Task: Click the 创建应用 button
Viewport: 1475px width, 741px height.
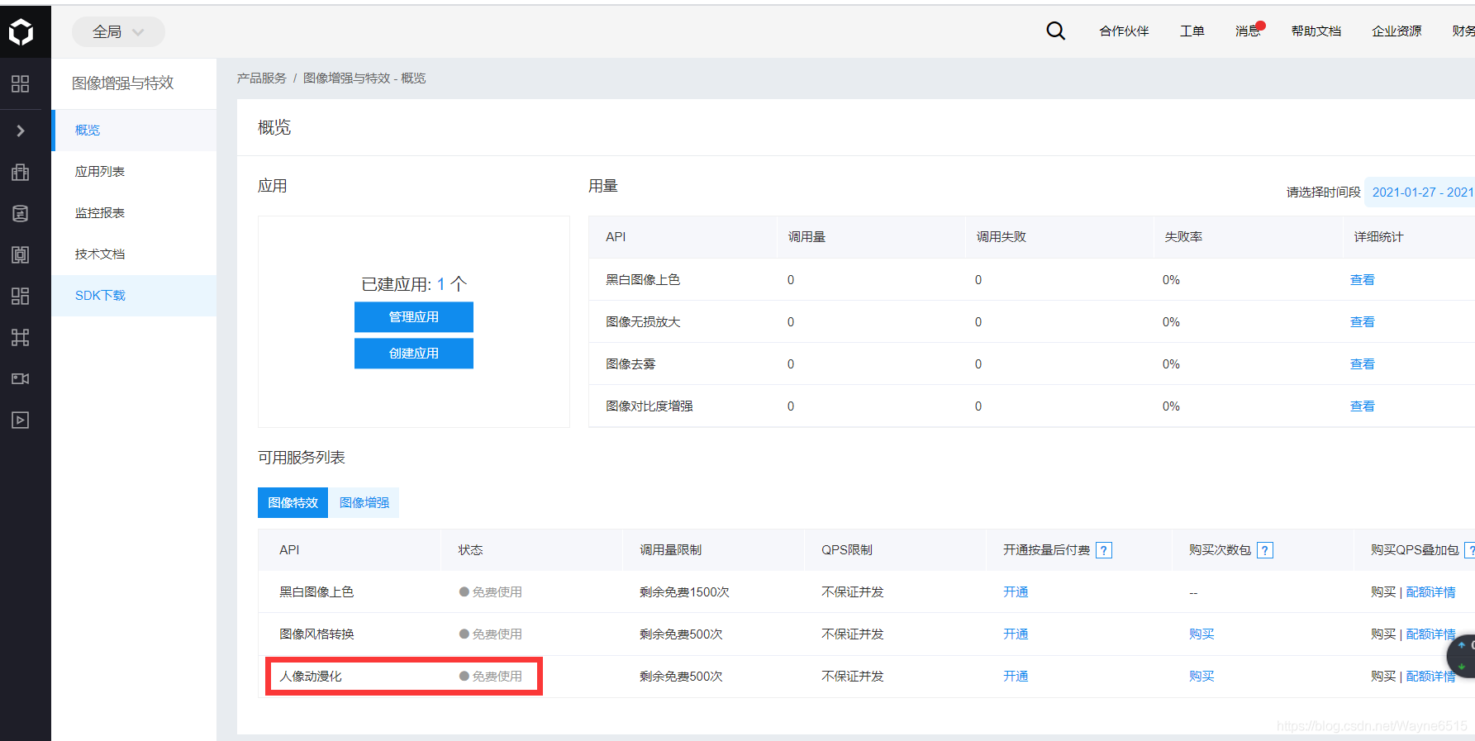Action: pos(414,354)
